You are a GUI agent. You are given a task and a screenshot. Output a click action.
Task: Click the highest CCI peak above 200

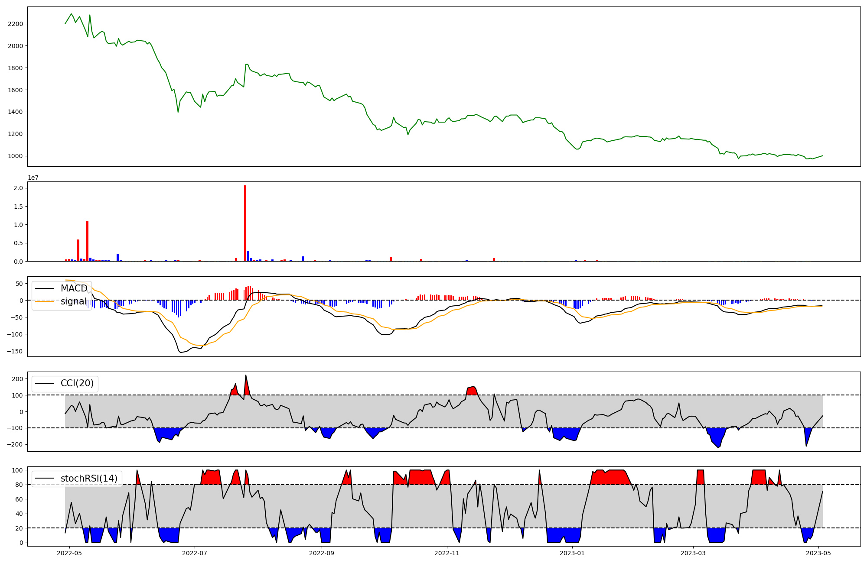pos(246,376)
